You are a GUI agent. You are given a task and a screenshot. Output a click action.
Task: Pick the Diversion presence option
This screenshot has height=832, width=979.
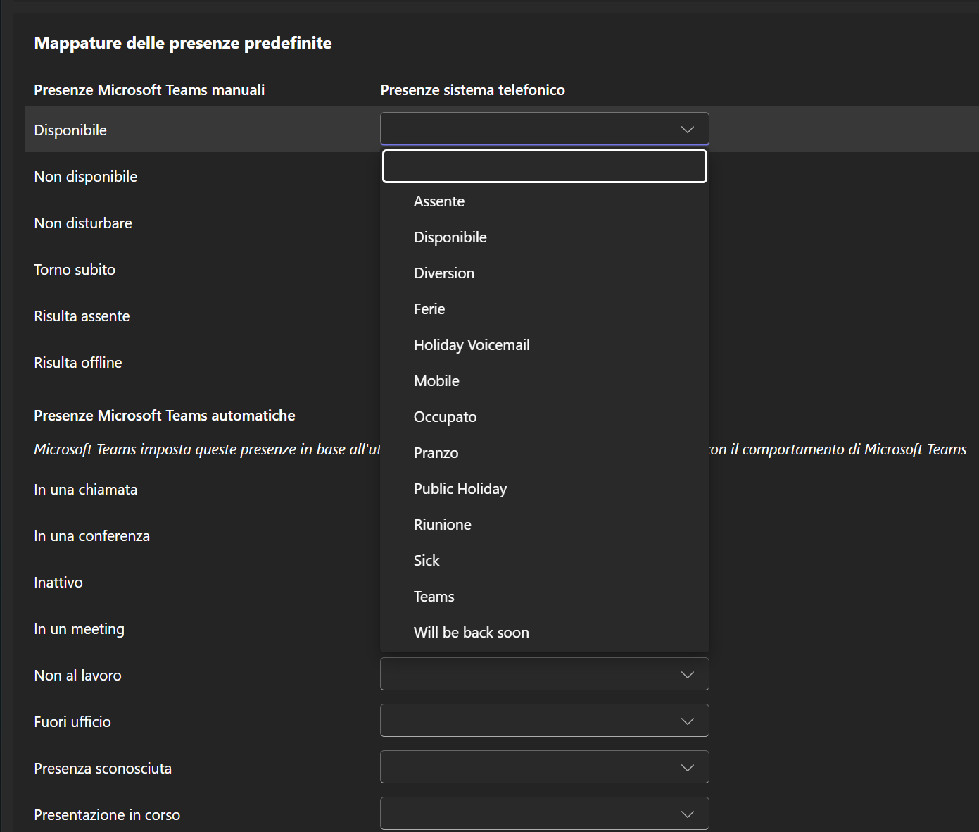pyautogui.click(x=443, y=273)
